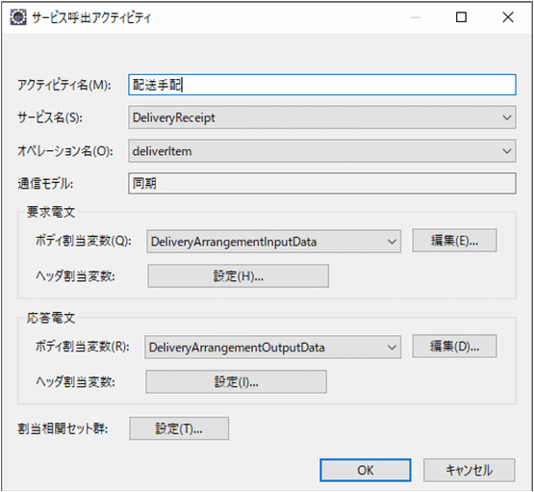The image size is (534, 492).
Task: Confirm with the OK button
Action: coord(365,471)
